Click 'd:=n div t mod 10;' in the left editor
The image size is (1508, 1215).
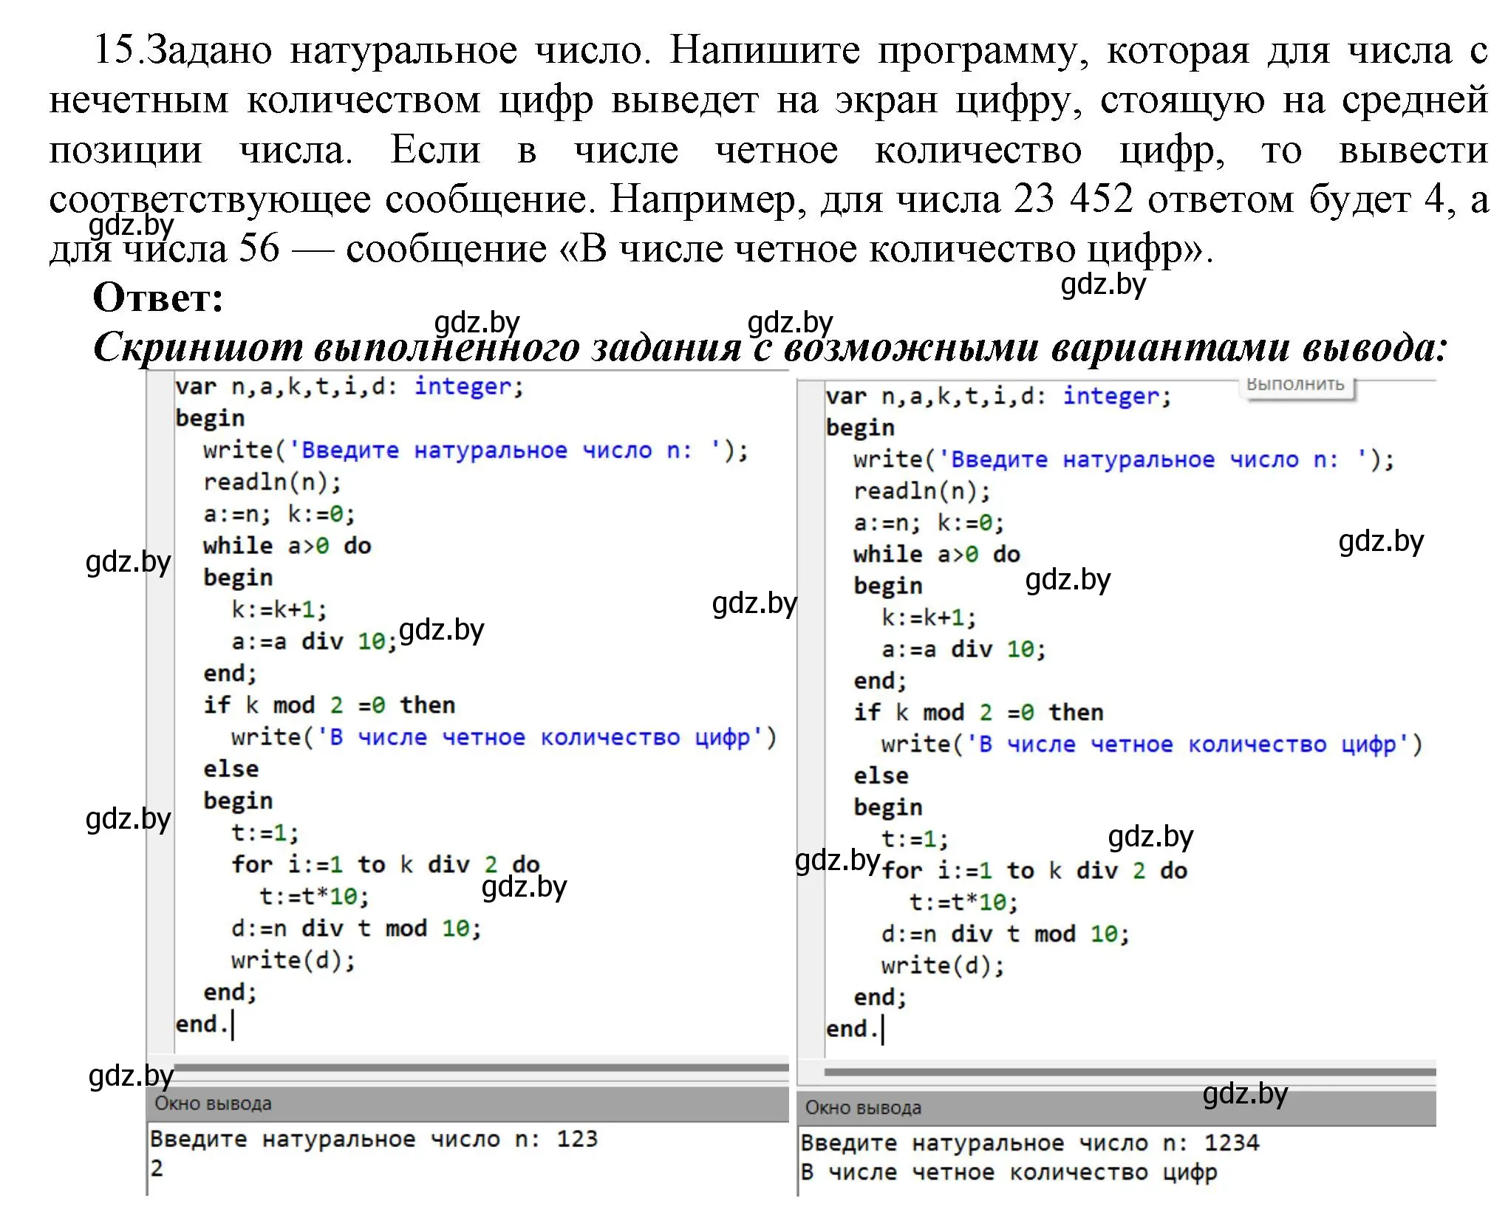tap(357, 928)
